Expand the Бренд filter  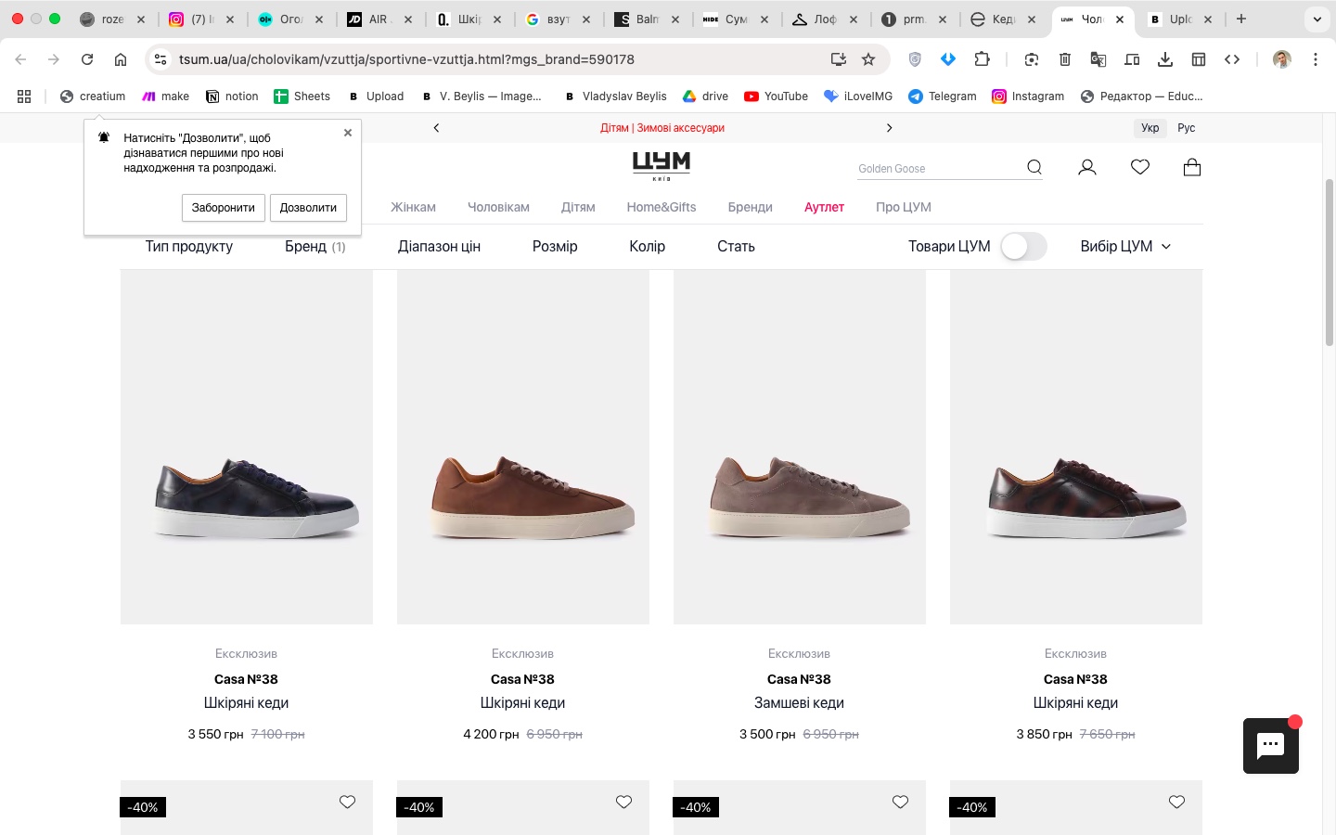click(x=315, y=247)
